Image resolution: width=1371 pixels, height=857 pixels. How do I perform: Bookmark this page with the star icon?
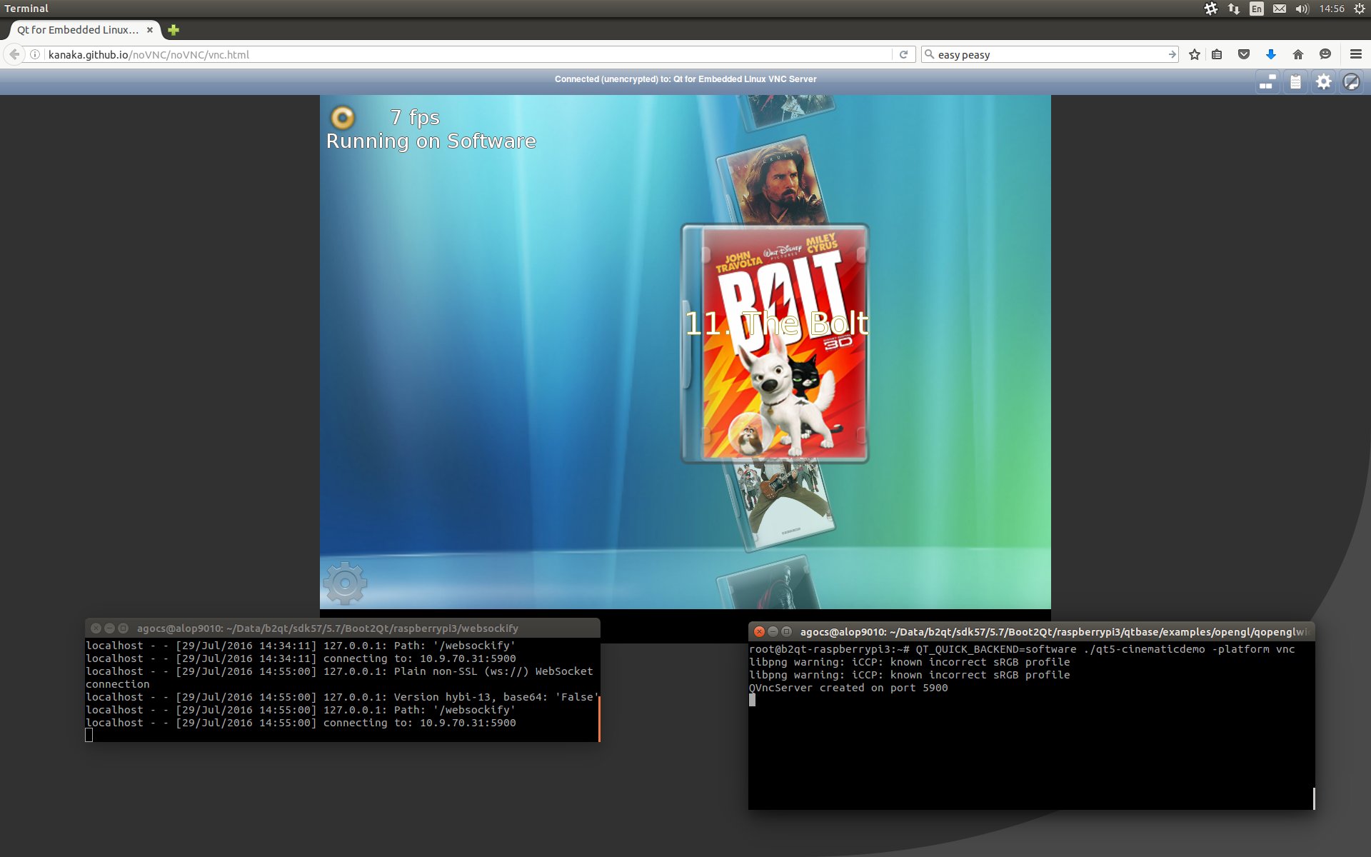(1195, 54)
